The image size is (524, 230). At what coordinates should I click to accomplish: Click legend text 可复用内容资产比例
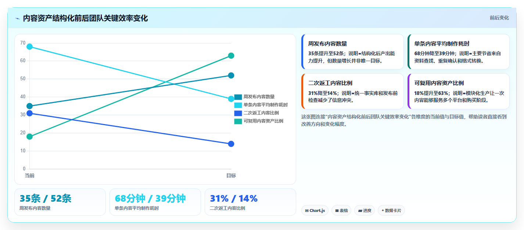(263, 121)
